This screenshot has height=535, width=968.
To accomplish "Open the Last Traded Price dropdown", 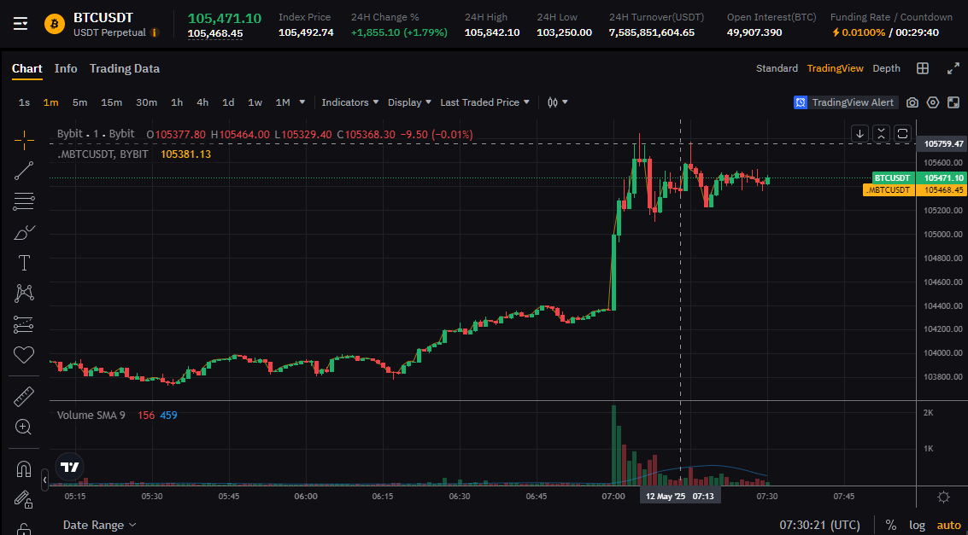I will pos(484,102).
